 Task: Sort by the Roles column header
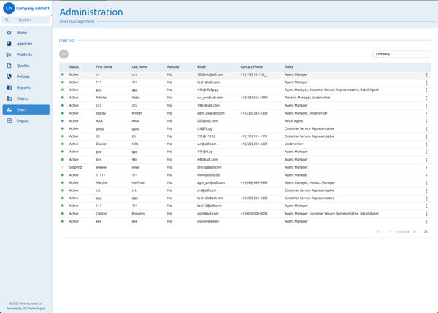288,66
